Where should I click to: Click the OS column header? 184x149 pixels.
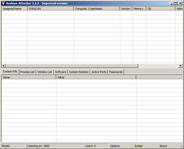coord(160,9)
